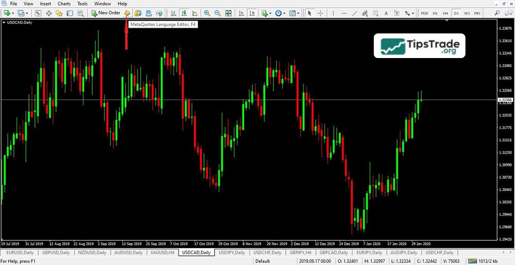Screen dimensions: 515x265
Task: Click the New Order button
Action: [x=106, y=13]
